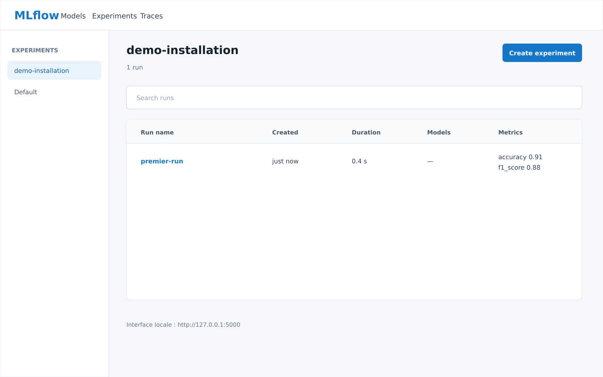Open the premier-run link
The image size is (603, 377).
pos(162,161)
